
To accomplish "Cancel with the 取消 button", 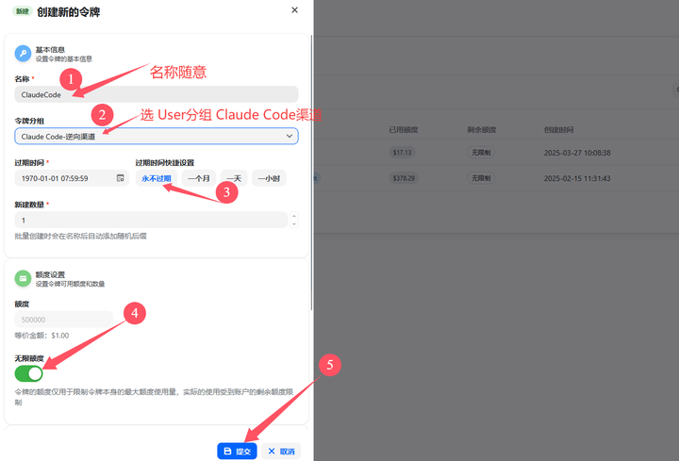I will [x=281, y=451].
